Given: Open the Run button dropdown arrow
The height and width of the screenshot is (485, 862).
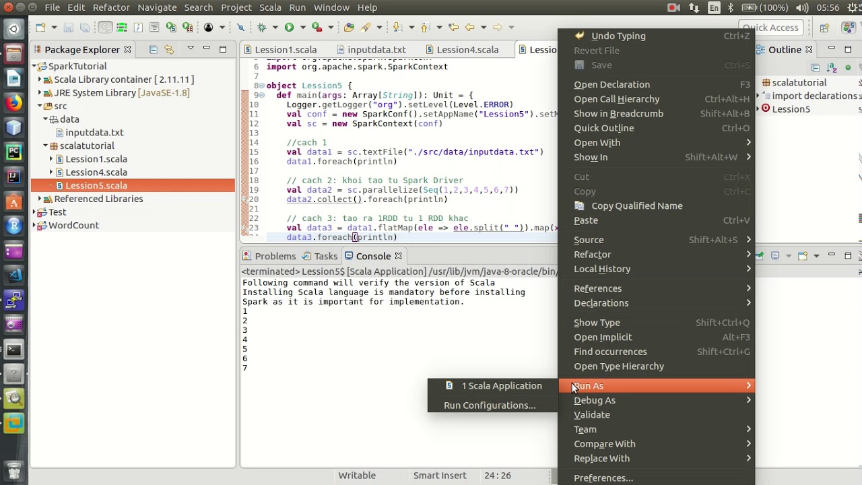Looking at the screenshot, I should coord(302,28).
